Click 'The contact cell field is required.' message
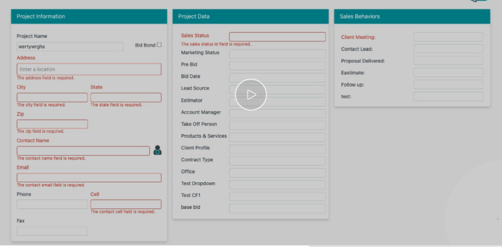Image resolution: width=502 pixels, height=247 pixels. tap(123, 212)
